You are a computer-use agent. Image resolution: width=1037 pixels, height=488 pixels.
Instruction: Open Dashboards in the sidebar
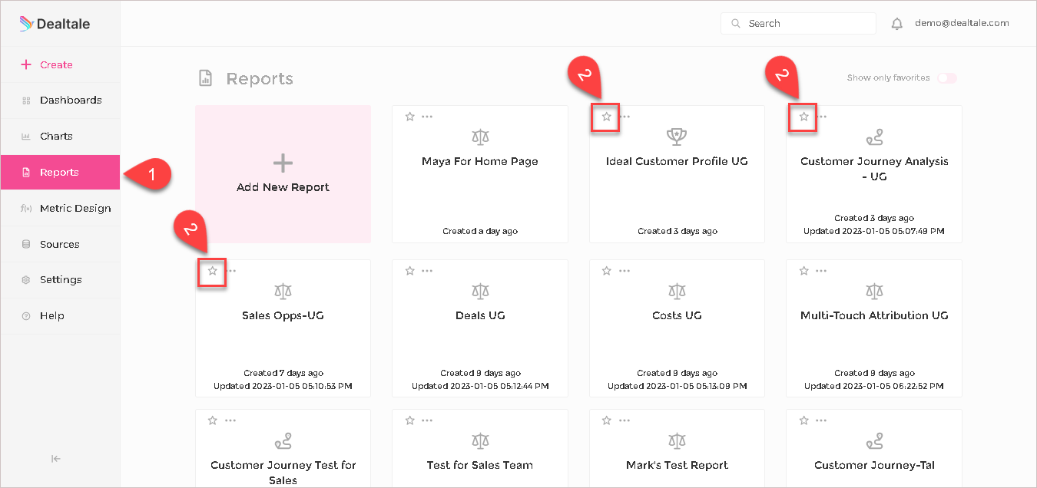[60, 101]
